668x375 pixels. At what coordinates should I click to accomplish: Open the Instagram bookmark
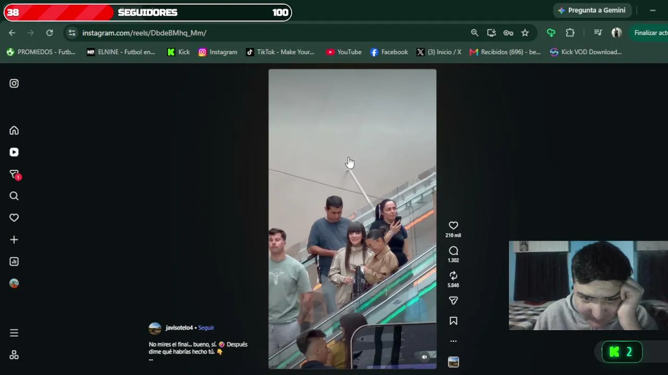click(x=218, y=52)
